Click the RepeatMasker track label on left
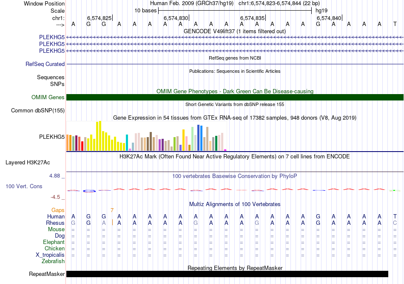Image resolution: width=404 pixels, height=284 pixels. pyautogui.click(x=47, y=274)
